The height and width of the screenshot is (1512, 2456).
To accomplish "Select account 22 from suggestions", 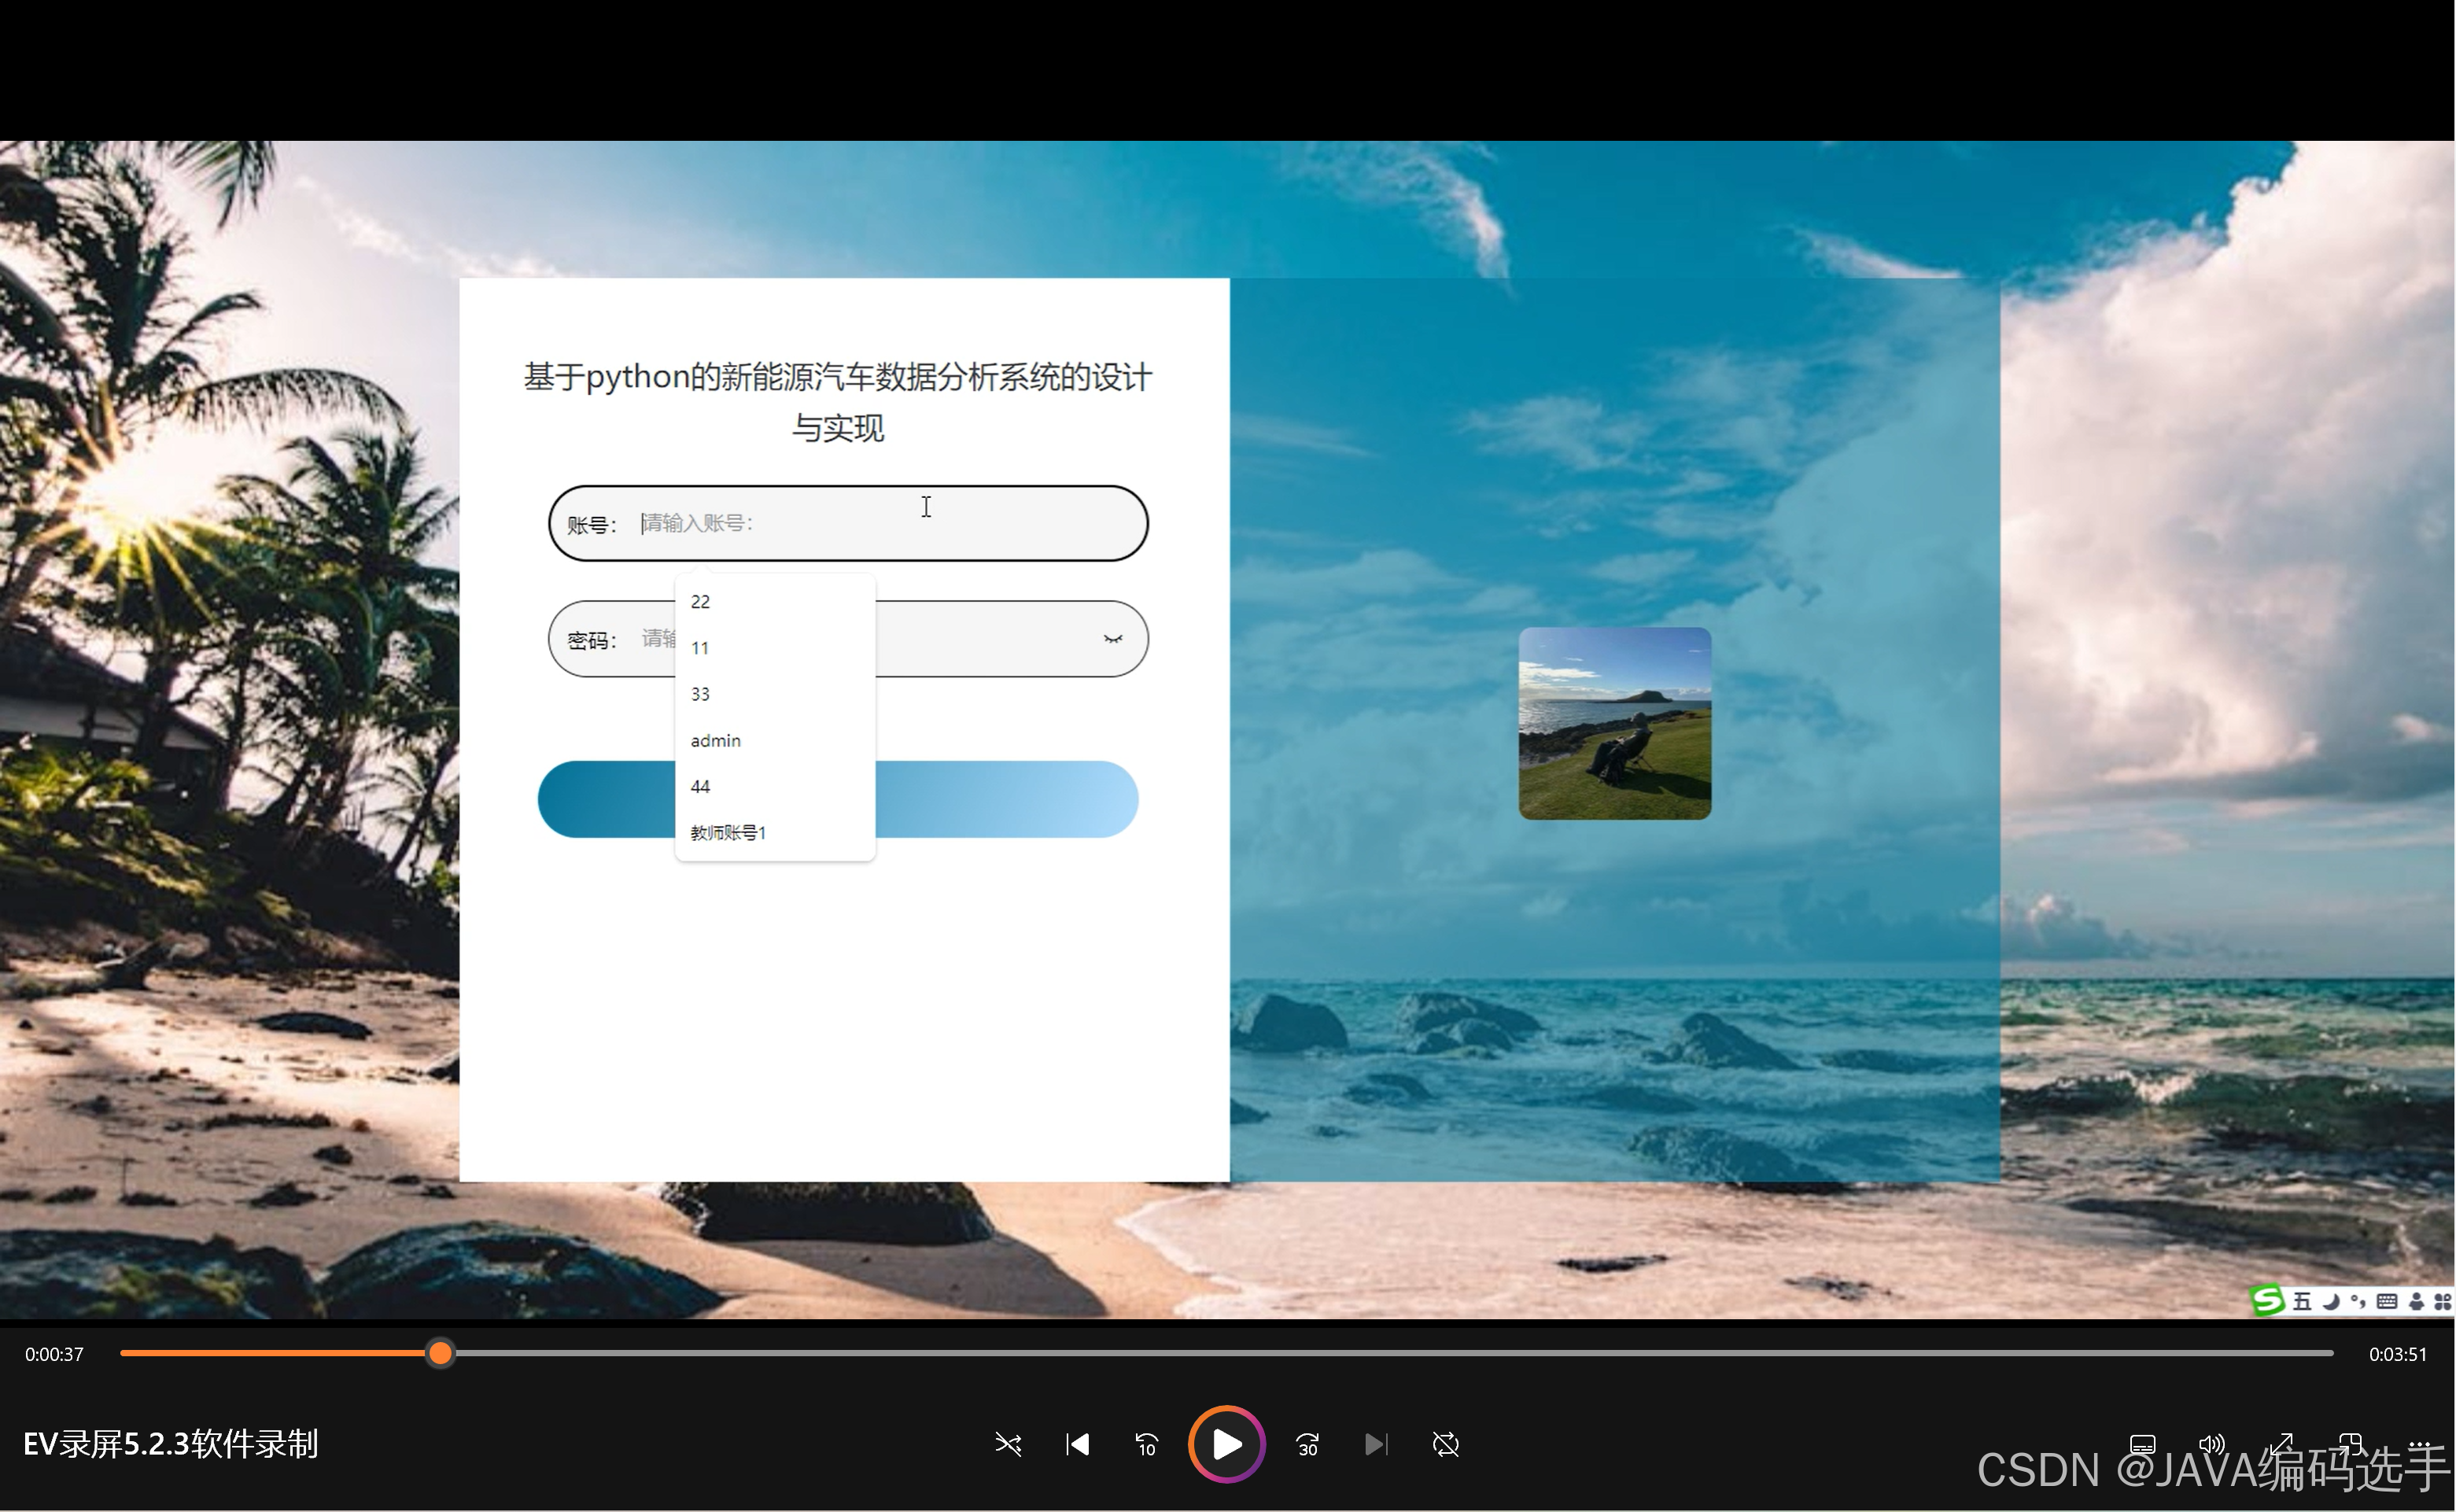I will coord(775,601).
